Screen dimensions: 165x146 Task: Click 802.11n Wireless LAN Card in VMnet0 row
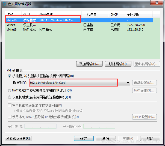57,20
